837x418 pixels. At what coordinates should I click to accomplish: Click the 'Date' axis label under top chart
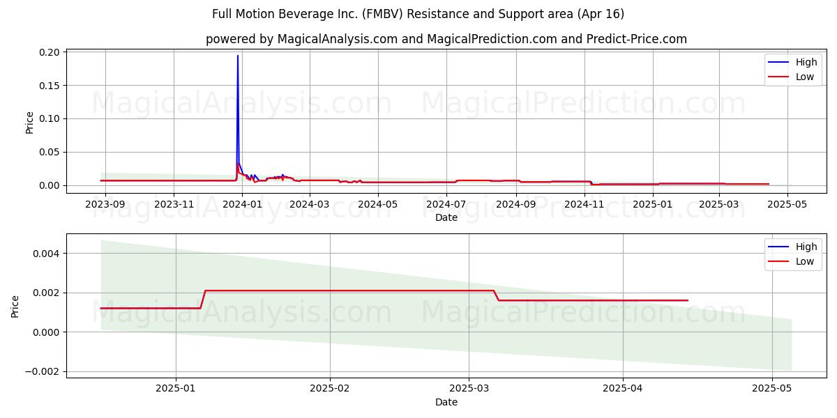coord(446,217)
